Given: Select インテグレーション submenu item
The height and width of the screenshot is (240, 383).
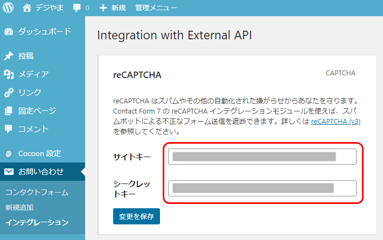Looking at the screenshot, I should click(x=37, y=222).
